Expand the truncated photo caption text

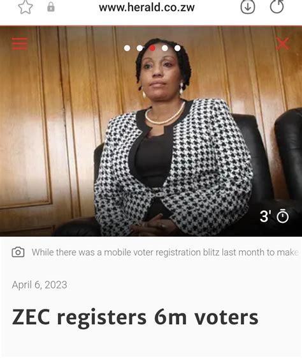[x=165, y=252]
